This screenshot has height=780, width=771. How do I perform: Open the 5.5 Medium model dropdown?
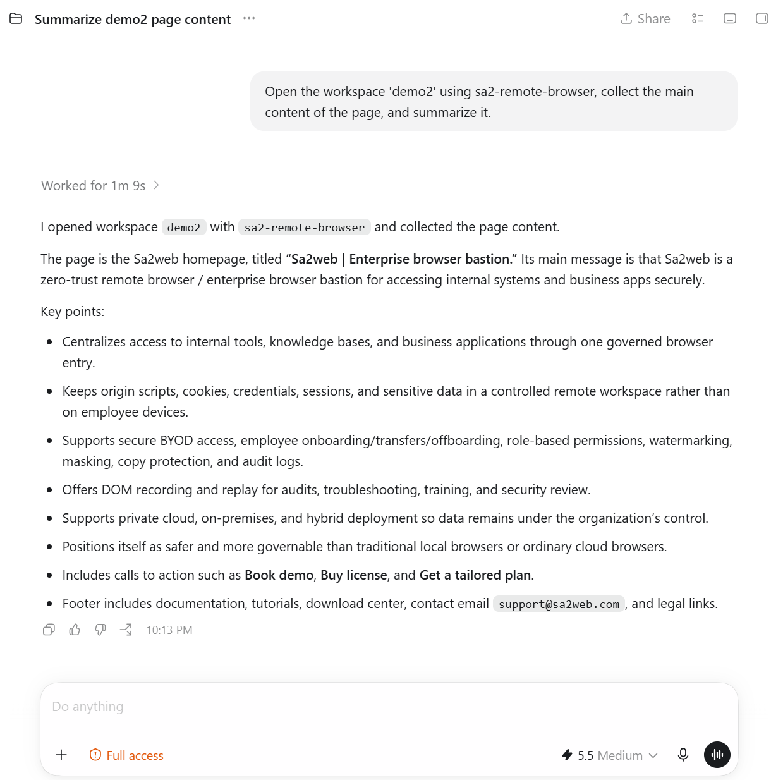[610, 755]
